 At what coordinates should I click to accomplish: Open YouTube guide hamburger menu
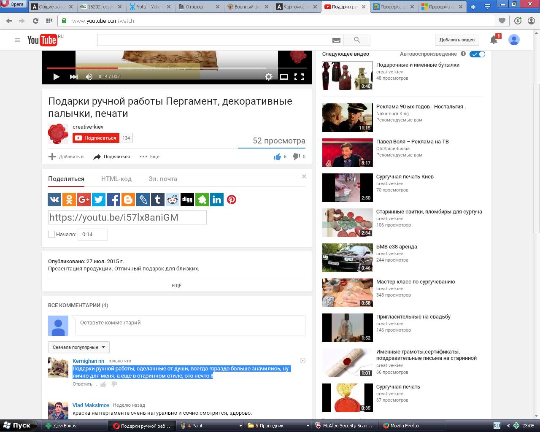pos(17,40)
